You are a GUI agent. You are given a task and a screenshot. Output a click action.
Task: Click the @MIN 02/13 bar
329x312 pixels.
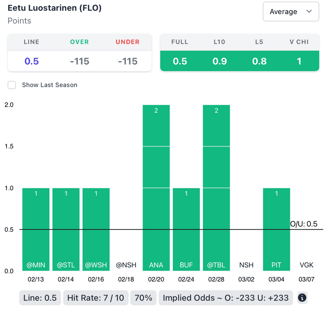coord(36,229)
